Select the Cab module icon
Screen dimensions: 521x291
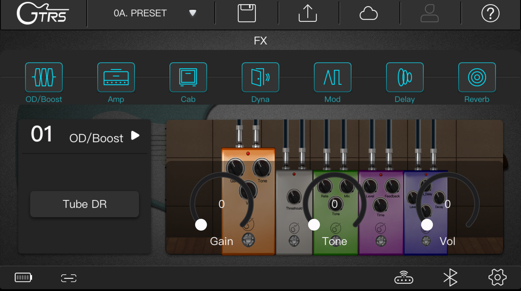pos(188,77)
